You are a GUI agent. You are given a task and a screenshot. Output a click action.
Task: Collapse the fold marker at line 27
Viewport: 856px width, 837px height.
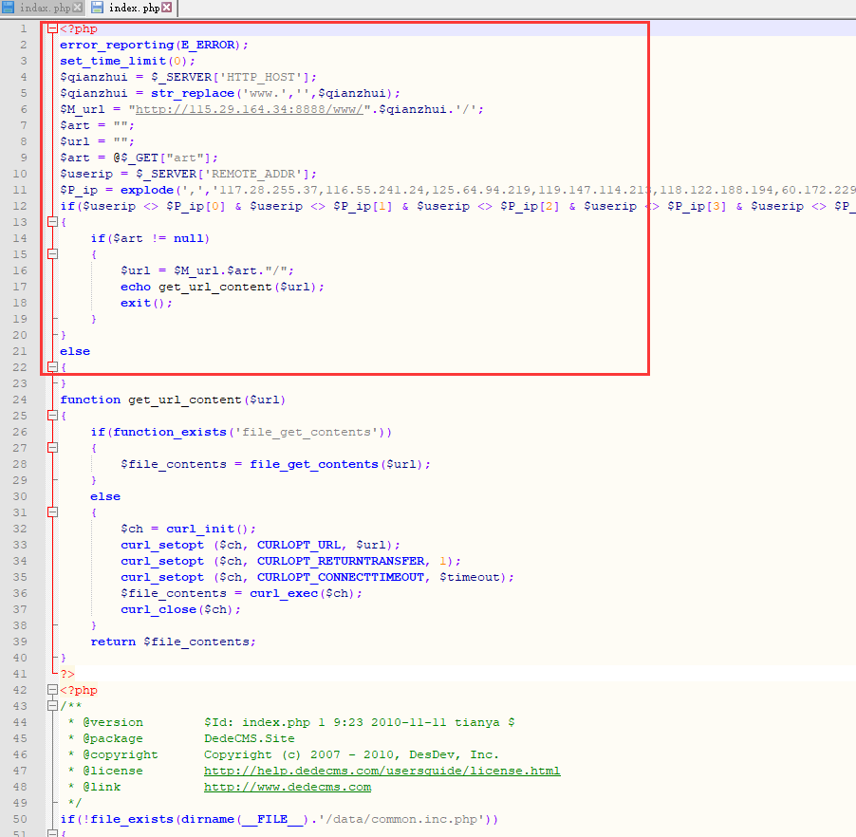pyautogui.click(x=52, y=448)
